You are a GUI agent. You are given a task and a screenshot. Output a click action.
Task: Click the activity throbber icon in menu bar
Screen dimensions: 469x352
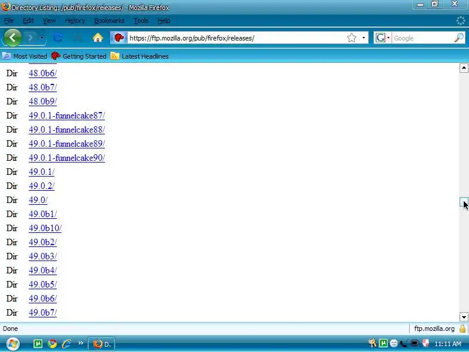coord(461,21)
